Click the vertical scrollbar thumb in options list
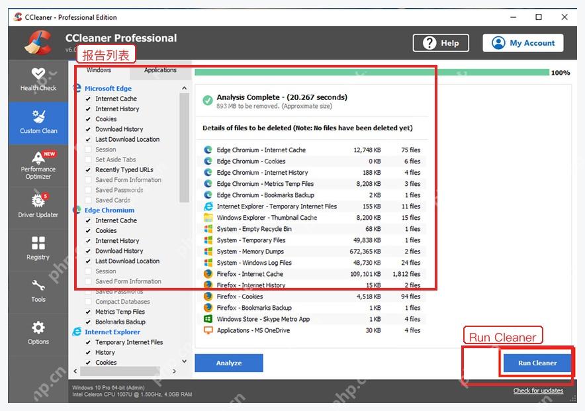The width and height of the screenshot is (585, 411). click(x=185, y=148)
